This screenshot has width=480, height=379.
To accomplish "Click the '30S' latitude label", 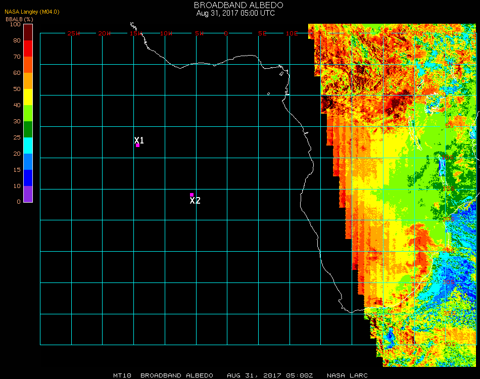I will pyautogui.click(x=449, y=282).
